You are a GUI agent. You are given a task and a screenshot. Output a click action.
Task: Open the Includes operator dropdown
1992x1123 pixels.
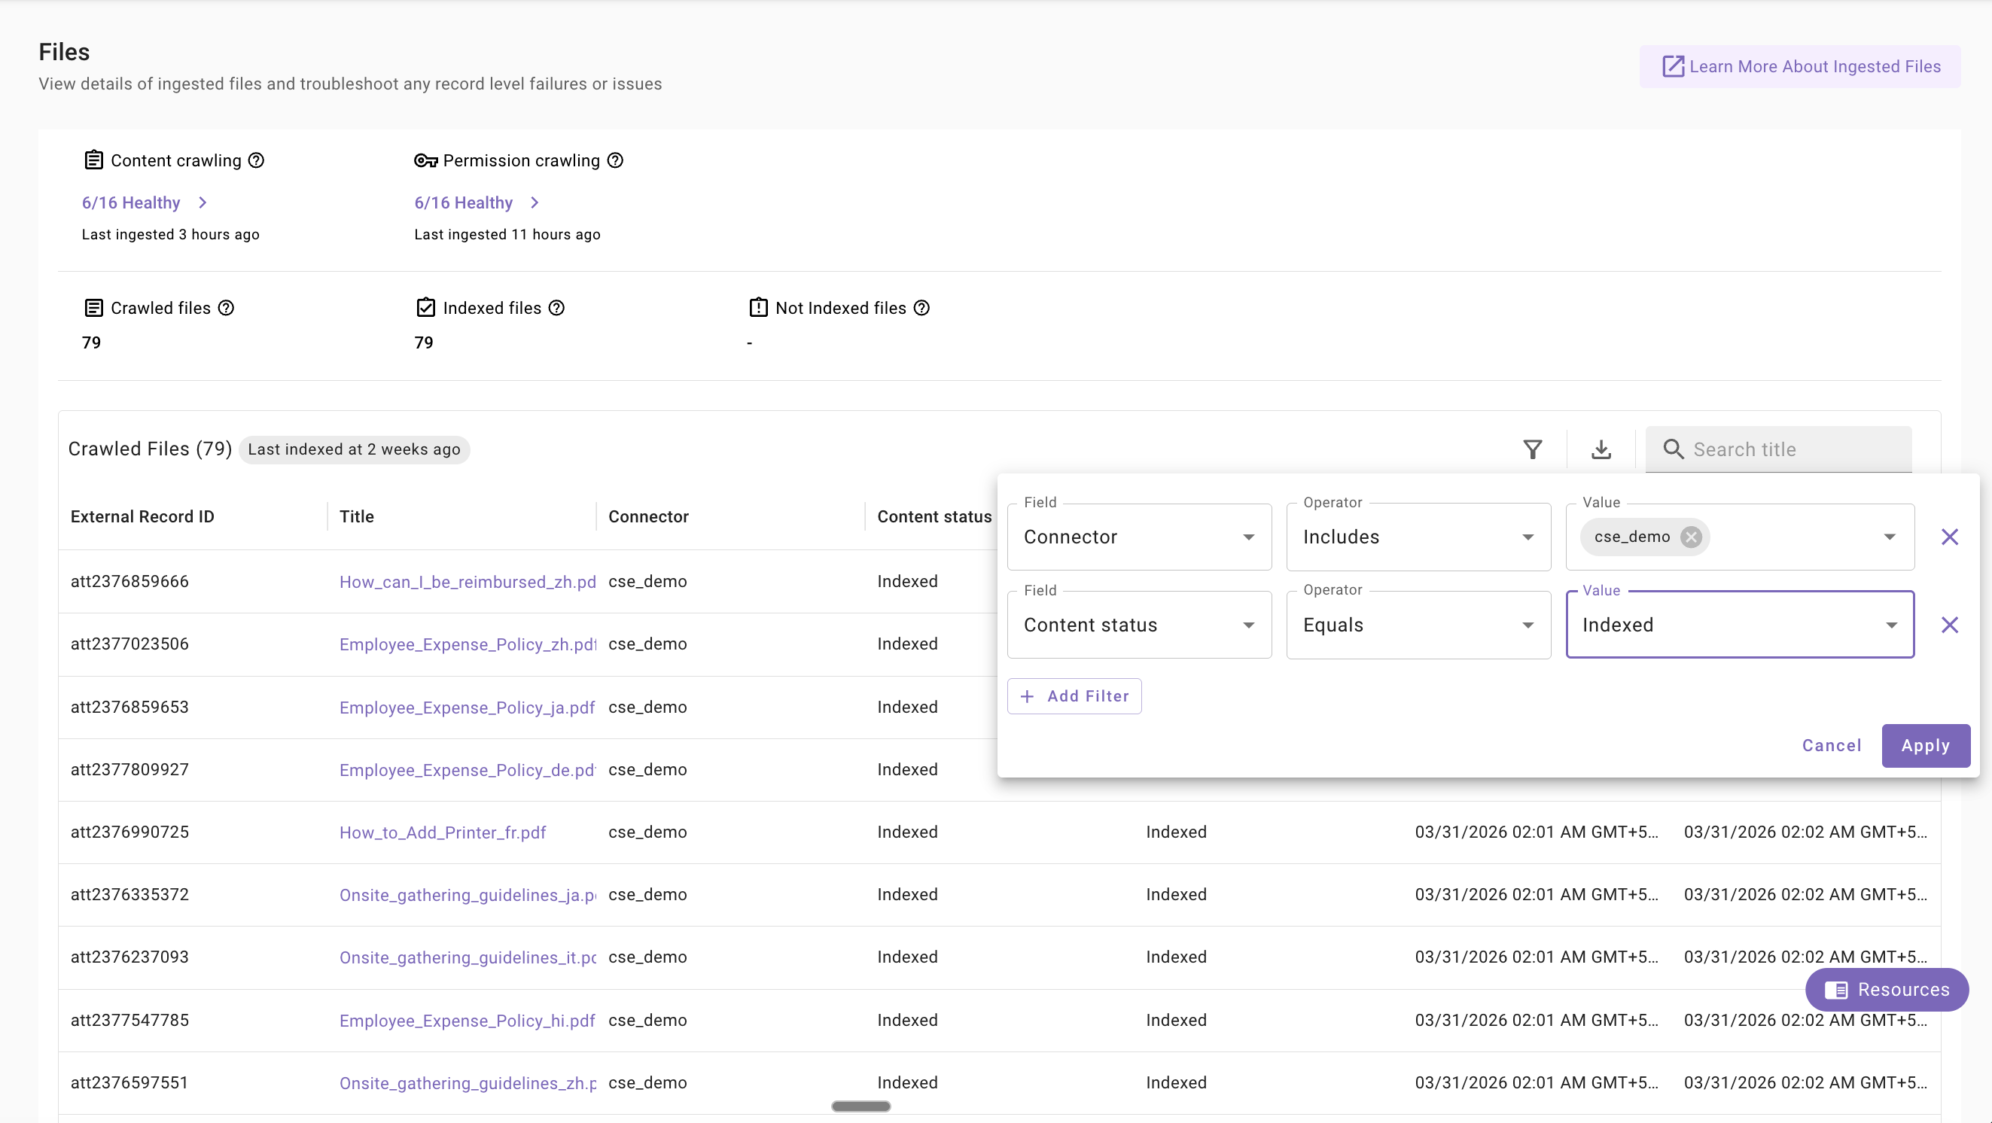click(1418, 537)
